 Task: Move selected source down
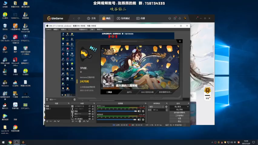[87, 121]
